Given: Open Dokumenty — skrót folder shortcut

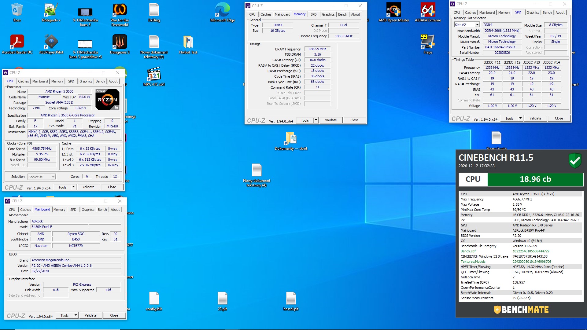Looking at the screenshot, I should tap(291, 141).
